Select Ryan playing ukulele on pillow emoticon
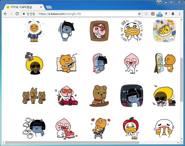 point(67,63)
